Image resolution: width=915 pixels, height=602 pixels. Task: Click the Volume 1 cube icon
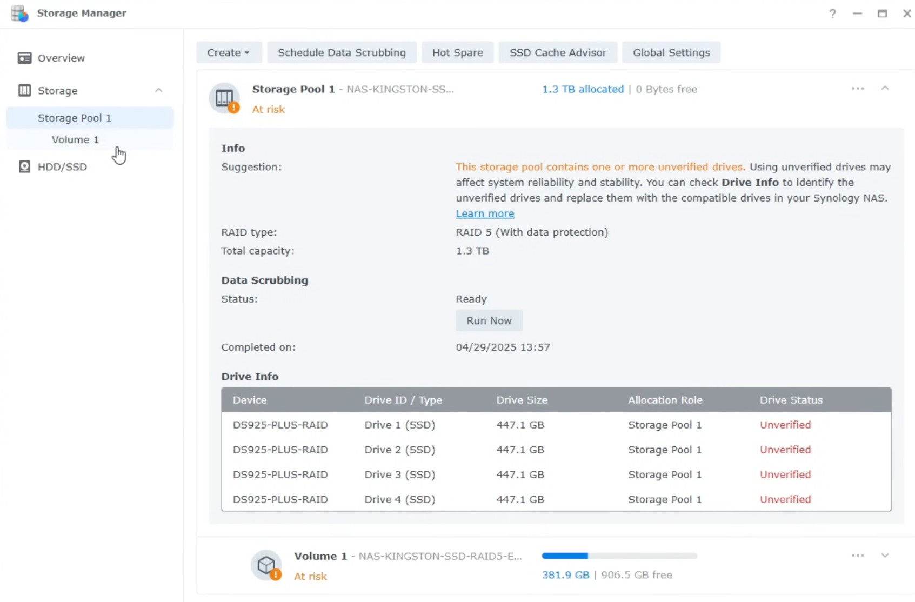pyautogui.click(x=266, y=565)
